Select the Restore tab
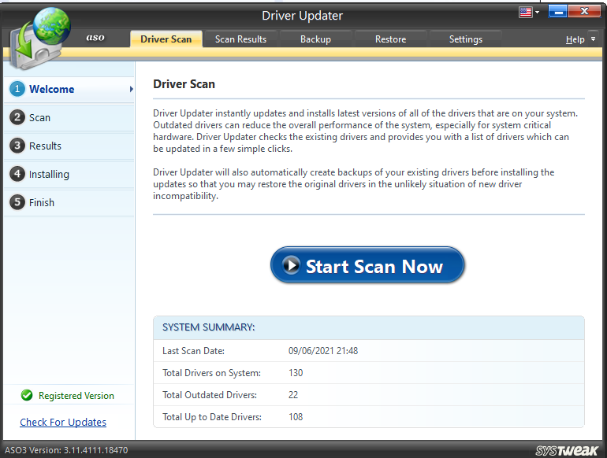 tap(390, 39)
